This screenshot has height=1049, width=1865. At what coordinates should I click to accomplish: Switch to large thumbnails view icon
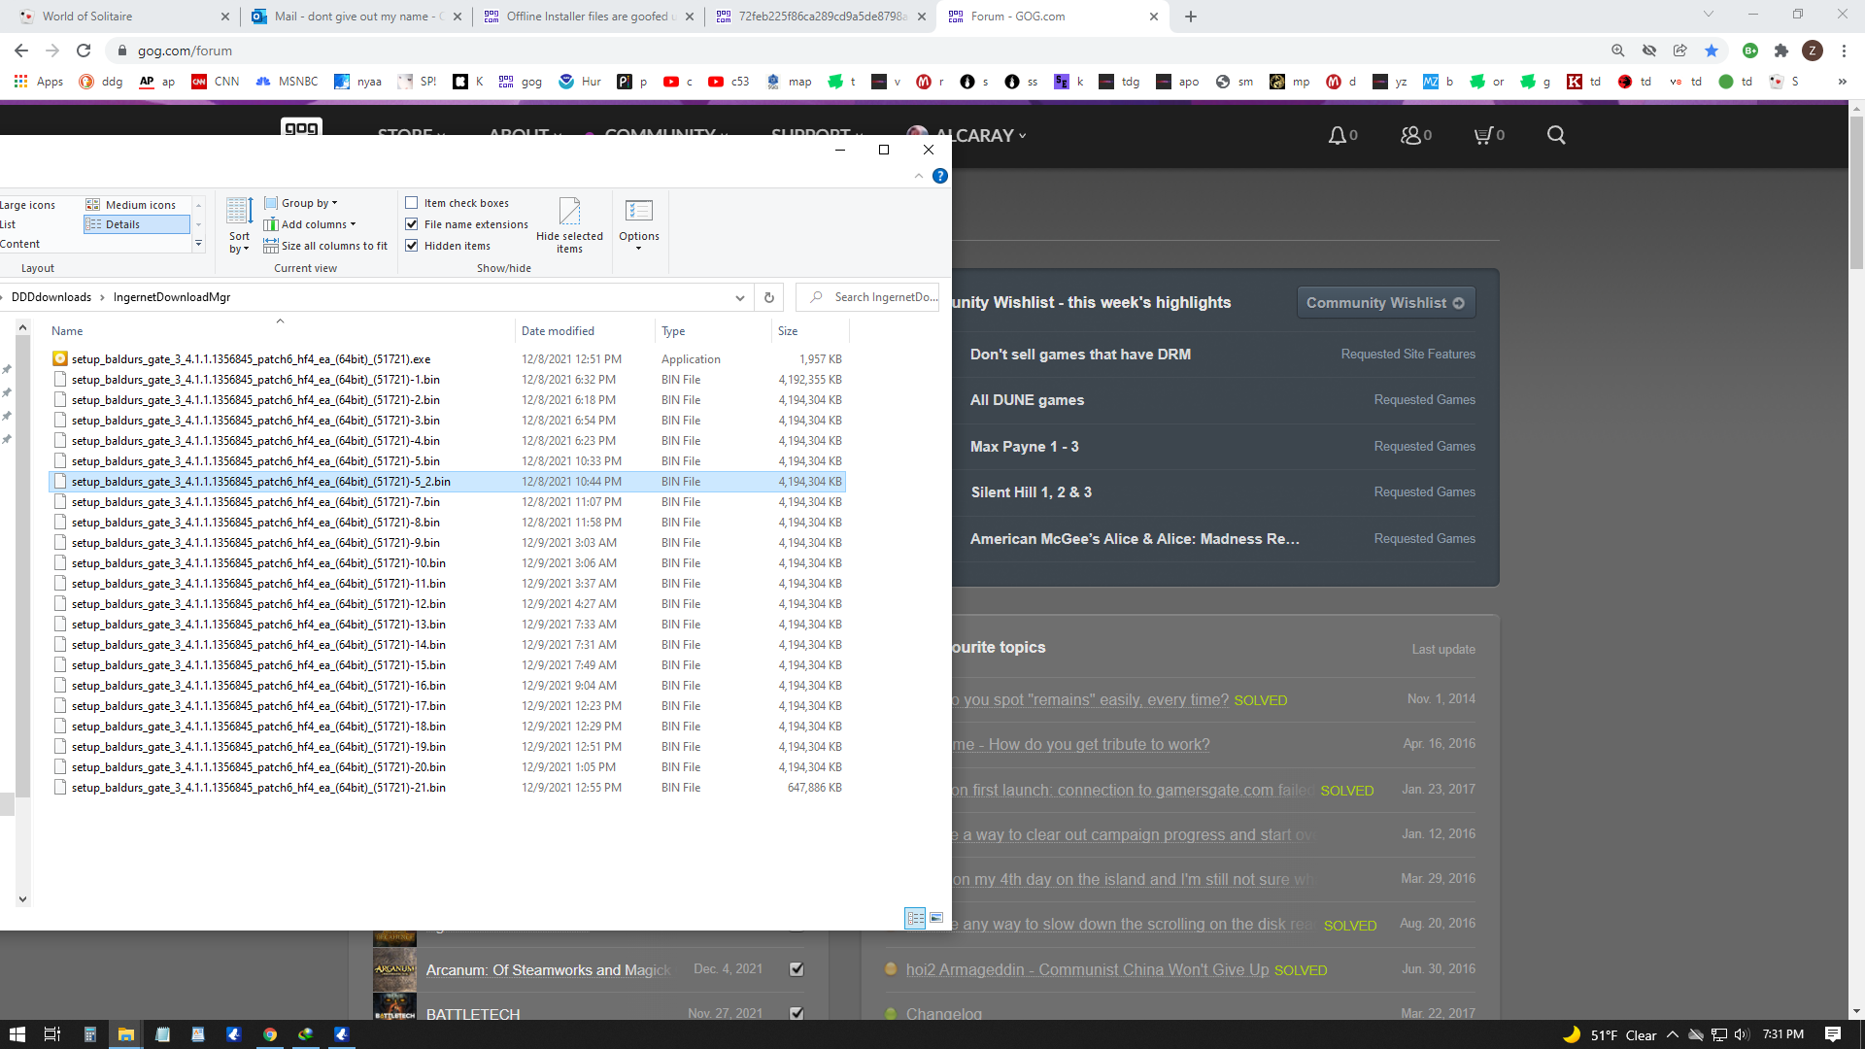[936, 918]
